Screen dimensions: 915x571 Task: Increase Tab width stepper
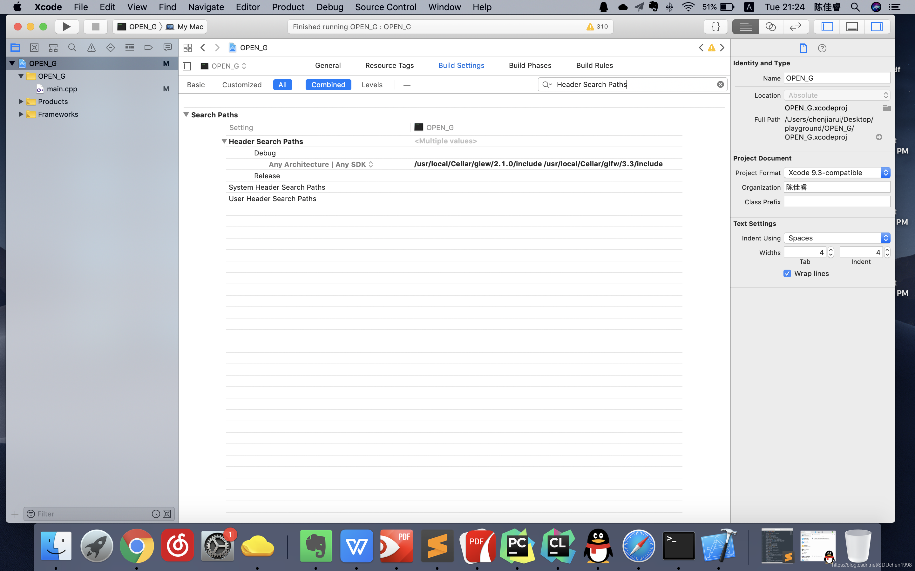[x=831, y=250]
